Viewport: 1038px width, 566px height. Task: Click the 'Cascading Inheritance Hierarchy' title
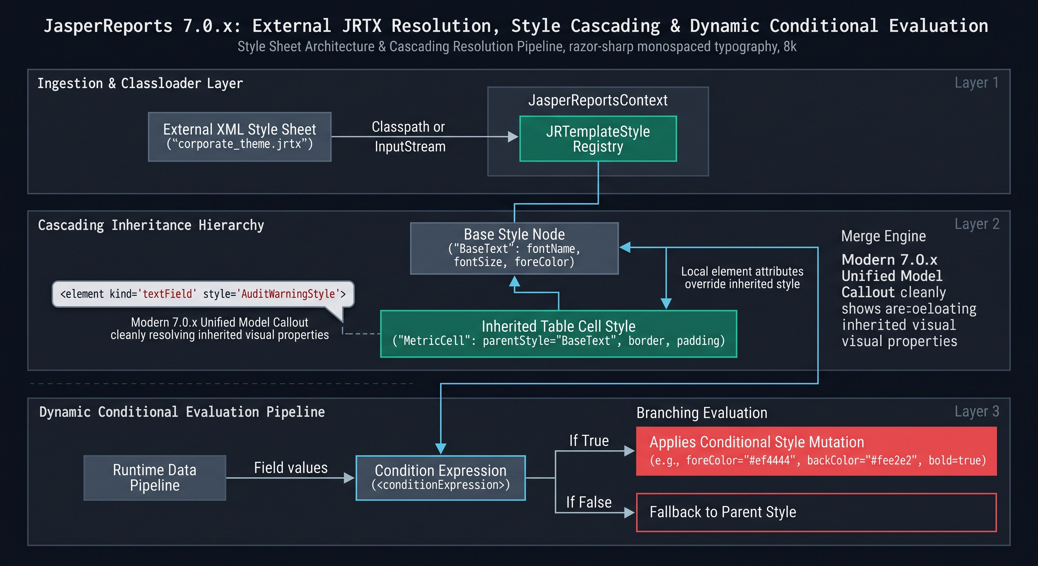coord(151,225)
